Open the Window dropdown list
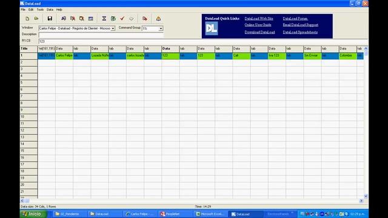This screenshot has width=388, height=218. click(113, 28)
